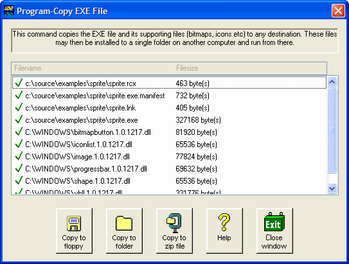This screenshot has height=264, width=349.
Task: Click the Copy to folder button
Action: (124, 231)
